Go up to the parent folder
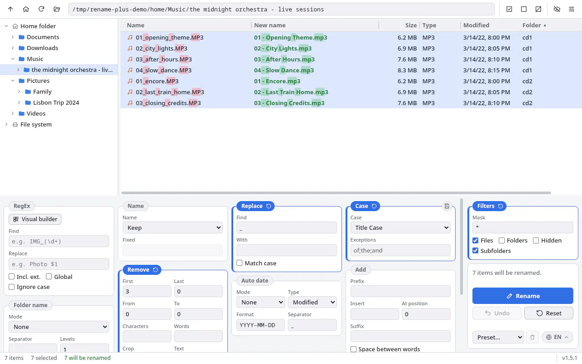 (x=10, y=9)
